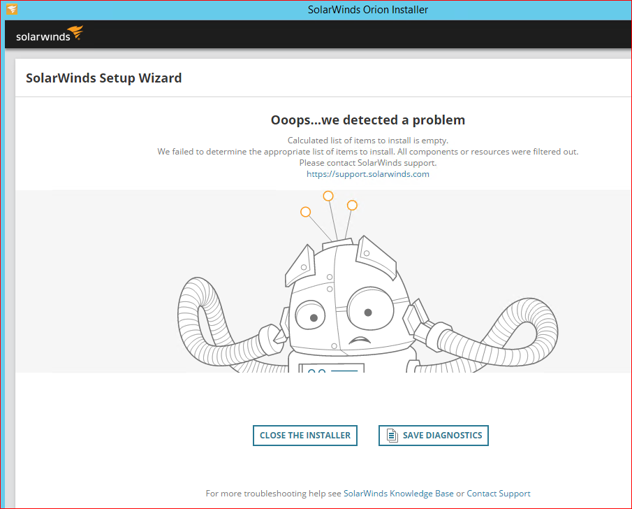
Task: Select the 'We failed to determine' message line
Action: 368,152
